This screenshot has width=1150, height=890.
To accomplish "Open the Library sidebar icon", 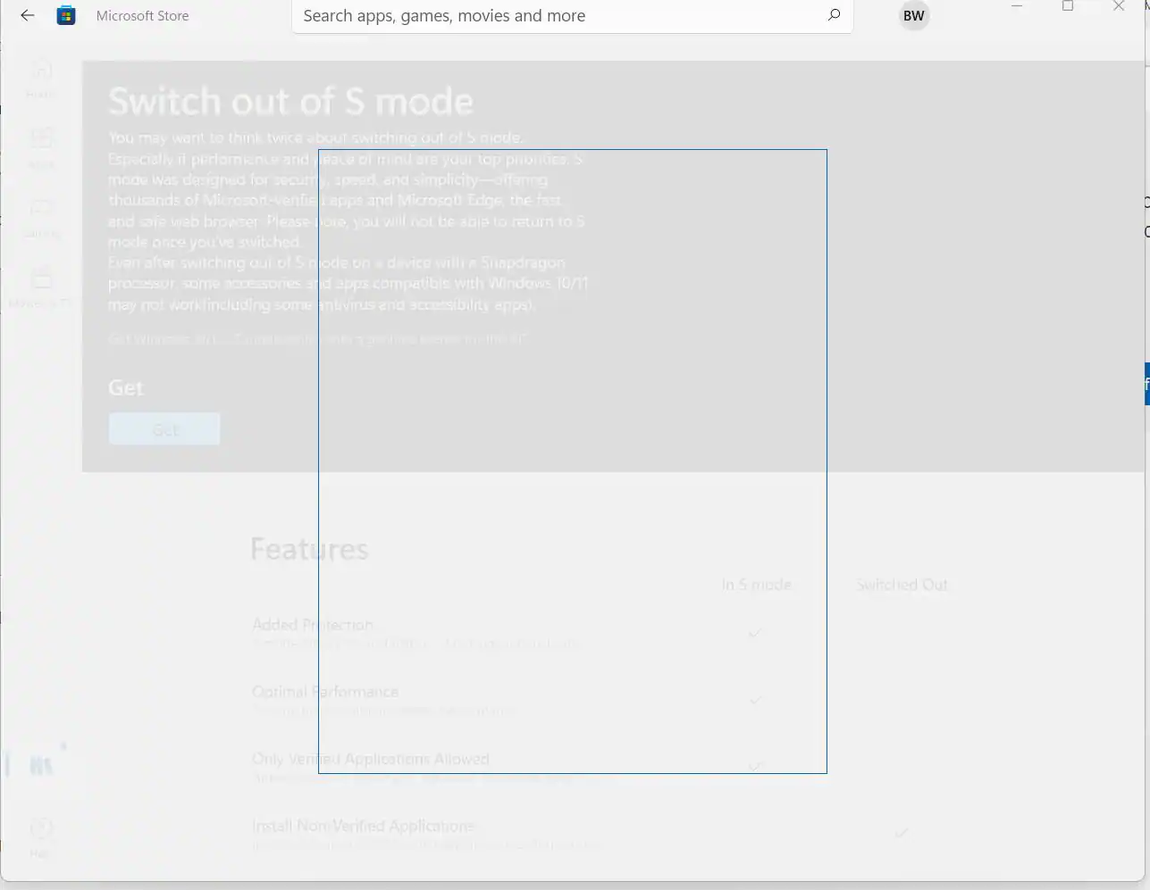I will (x=41, y=764).
